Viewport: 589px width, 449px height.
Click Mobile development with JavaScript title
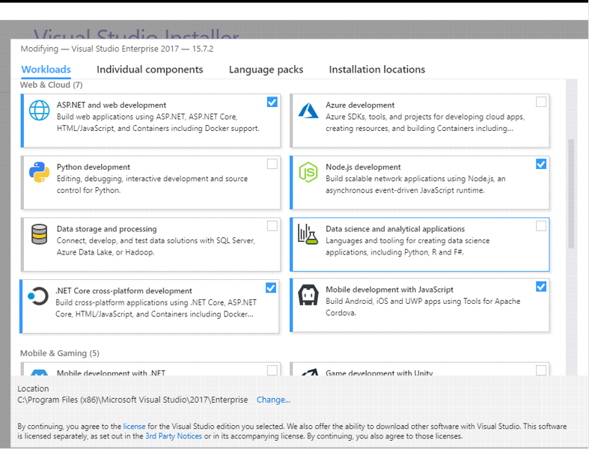coord(389,290)
